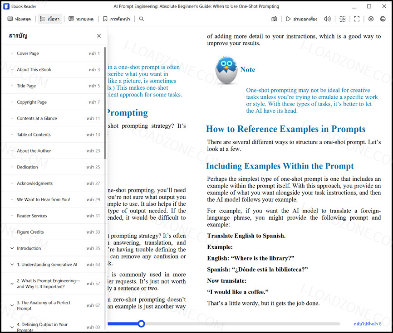Open 3. The Anatomy of a Perfect Prompt title
This screenshot has width=393, height=333.
[44, 305]
